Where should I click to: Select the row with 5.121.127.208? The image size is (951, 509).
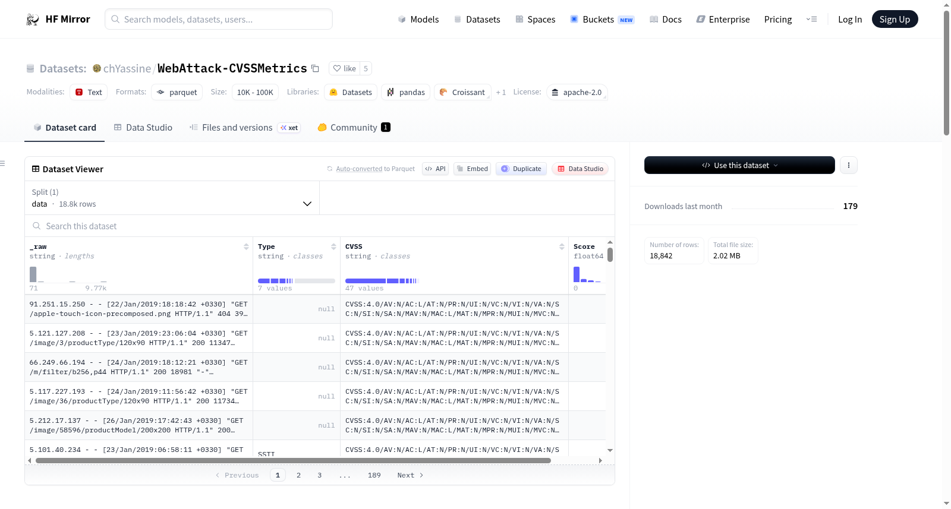315,338
